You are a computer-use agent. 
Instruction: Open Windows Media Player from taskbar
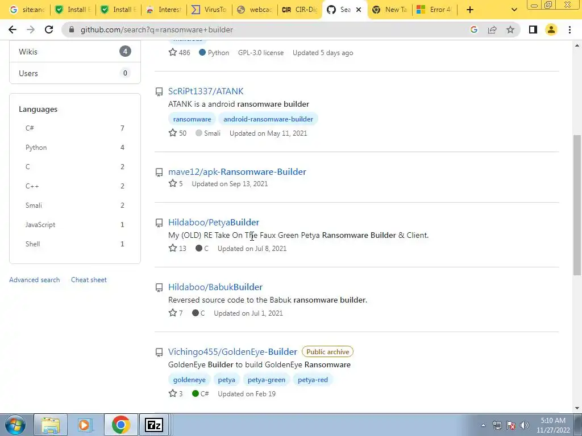[x=85, y=425]
